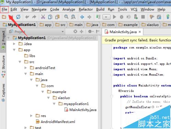The height and width of the screenshot is (129, 171).
Task: Open the Project view type dropdown
Action: [x=63, y=31]
